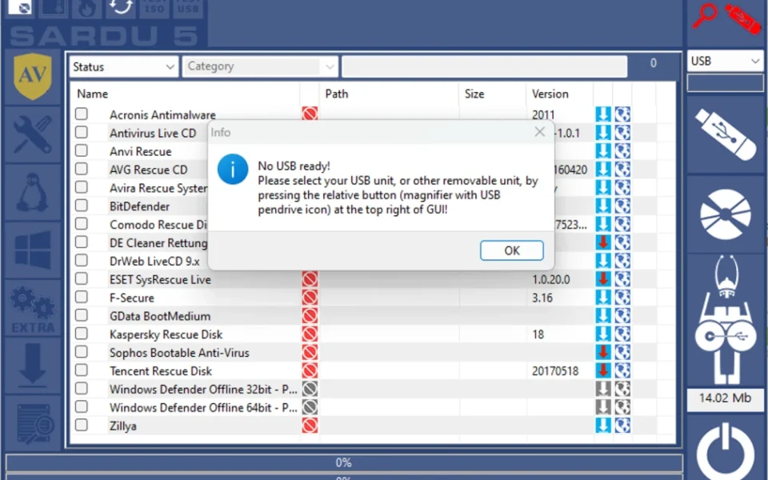This screenshot has width=768, height=480.
Task: Search USB with red magnifier pendrive icon
Action: [x=726, y=18]
